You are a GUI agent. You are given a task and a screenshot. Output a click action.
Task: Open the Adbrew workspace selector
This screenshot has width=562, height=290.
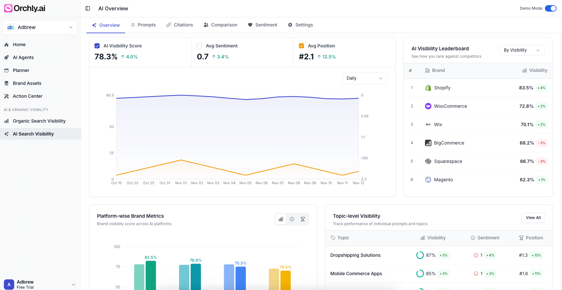pos(40,27)
